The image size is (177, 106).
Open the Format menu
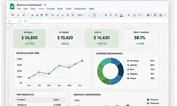pyautogui.click(x=51, y=9)
